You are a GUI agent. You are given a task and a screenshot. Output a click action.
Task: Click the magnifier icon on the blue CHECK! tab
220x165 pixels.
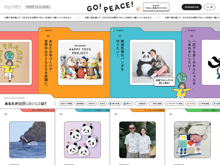coord(113,31)
